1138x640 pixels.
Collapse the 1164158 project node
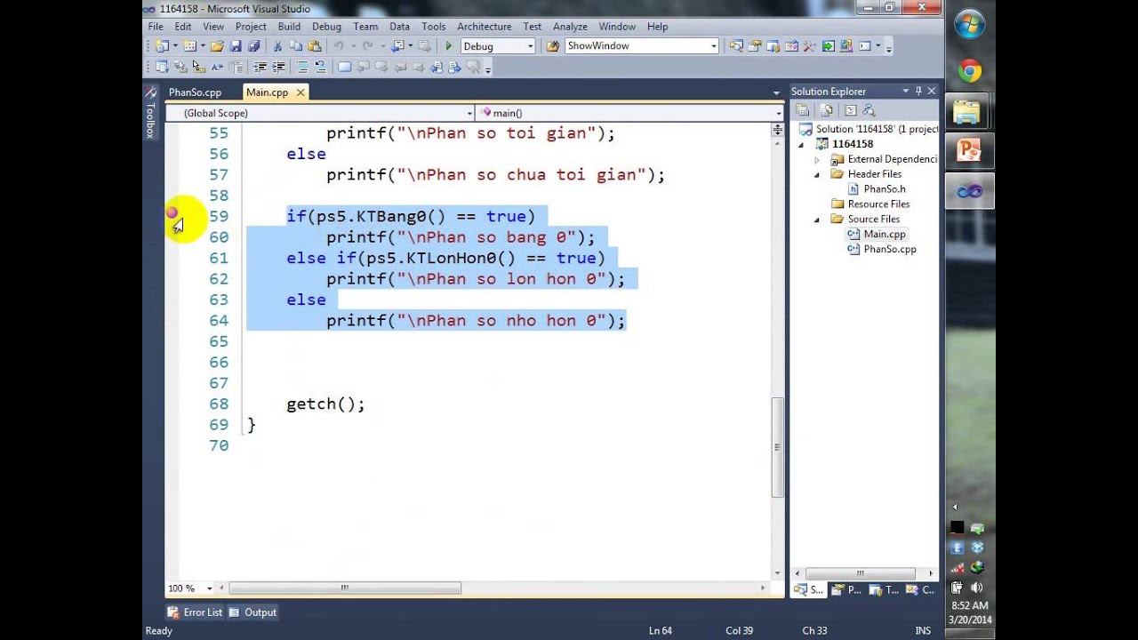pos(801,144)
